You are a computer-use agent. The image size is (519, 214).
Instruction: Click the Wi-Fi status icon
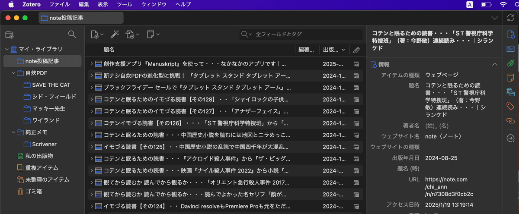coord(503,4)
